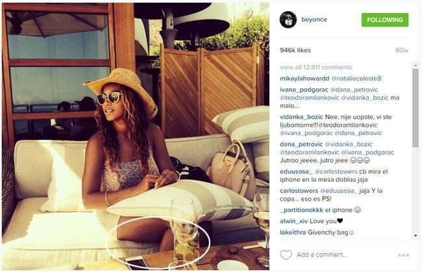Click the comments scrollbar thumb
The height and width of the screenshot is (272, 422).
416,108
